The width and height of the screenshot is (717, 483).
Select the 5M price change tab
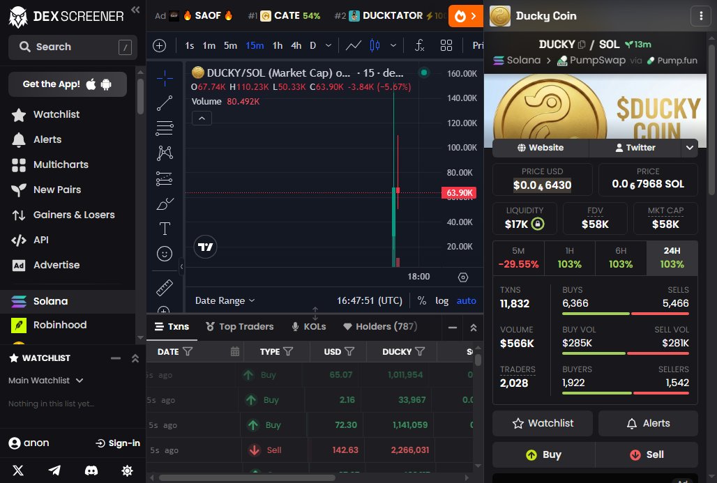pyautogui.click(x=518, y=258)
